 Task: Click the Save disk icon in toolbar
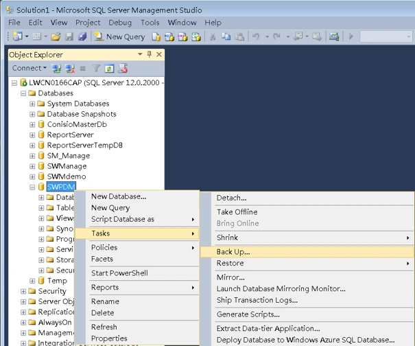click(x=69, y=36)
